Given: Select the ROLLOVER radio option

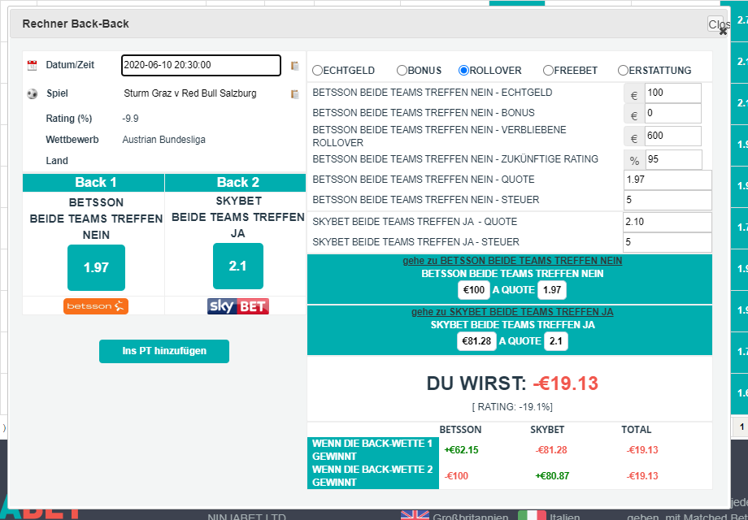Looking at the screenshot, I should [463, 71].
